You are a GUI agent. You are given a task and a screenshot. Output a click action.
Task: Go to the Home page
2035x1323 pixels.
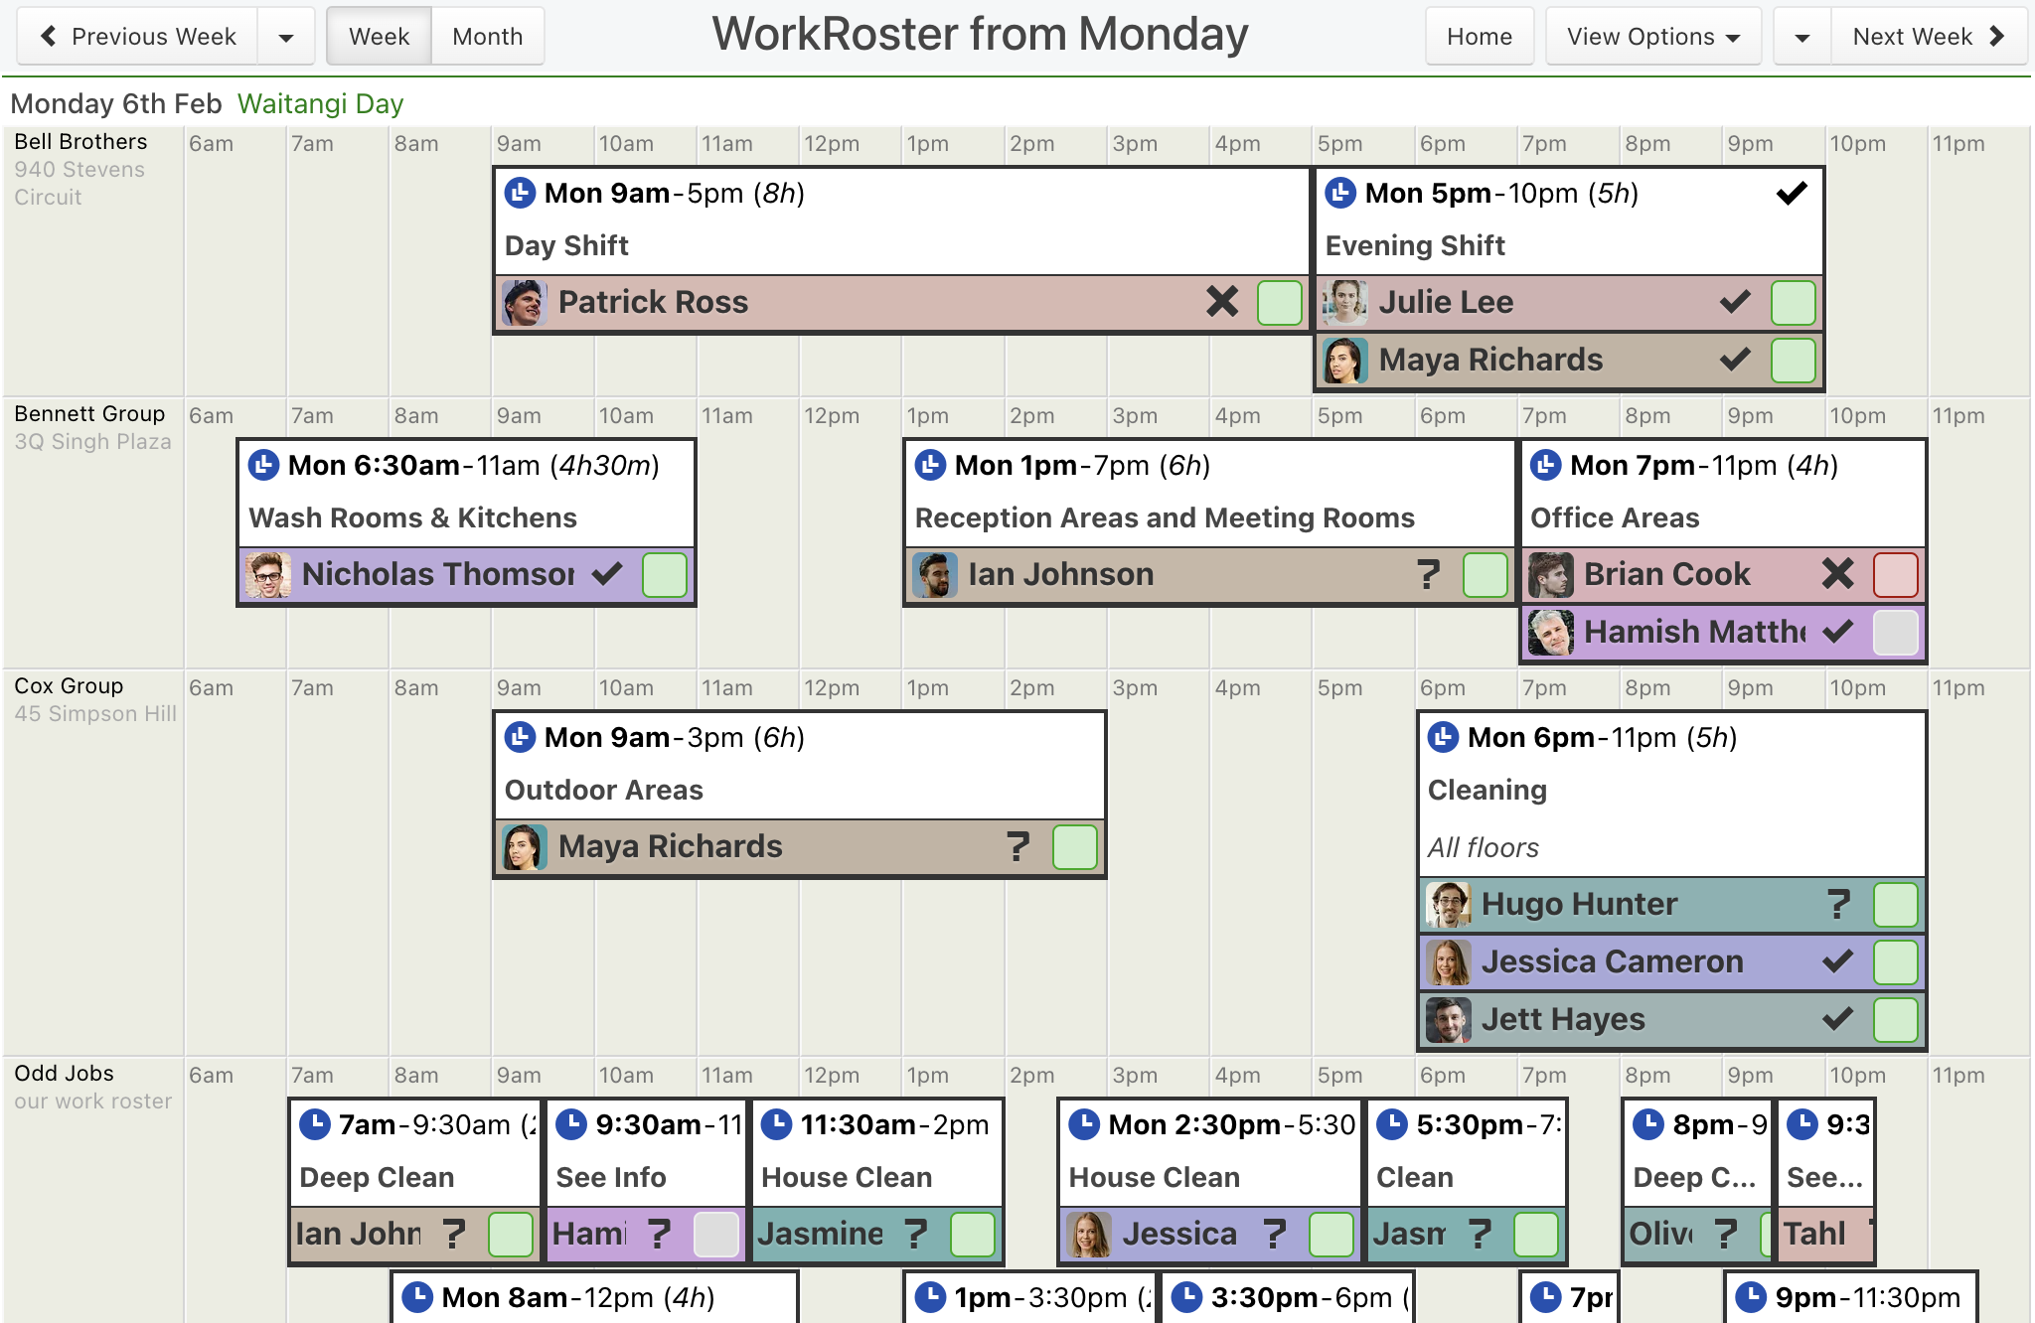(1479, 37)
